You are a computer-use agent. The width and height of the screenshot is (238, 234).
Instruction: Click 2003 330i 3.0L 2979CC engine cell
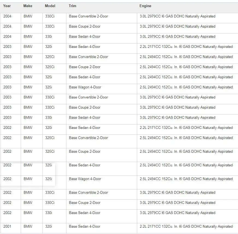(x=187, y=119)
